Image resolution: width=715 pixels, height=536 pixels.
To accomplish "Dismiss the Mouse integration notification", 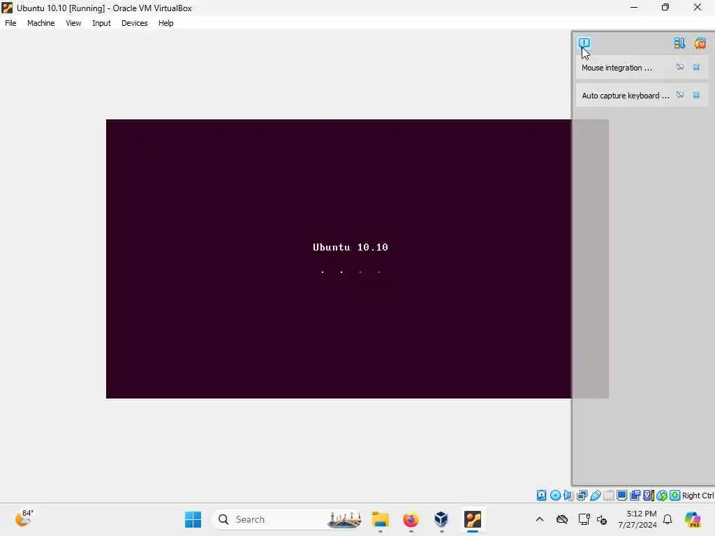I will [696, 67].
